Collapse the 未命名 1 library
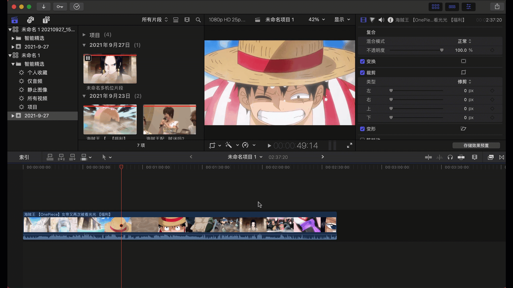513x288 pixels. [x=10, y=55]
